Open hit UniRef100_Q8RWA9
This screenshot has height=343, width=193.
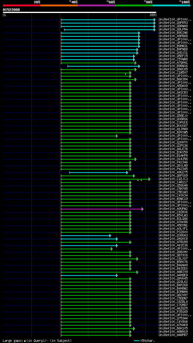click(173, 26)
